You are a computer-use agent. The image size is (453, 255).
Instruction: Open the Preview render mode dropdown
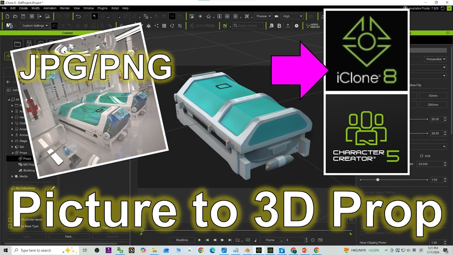pos(263,16)
